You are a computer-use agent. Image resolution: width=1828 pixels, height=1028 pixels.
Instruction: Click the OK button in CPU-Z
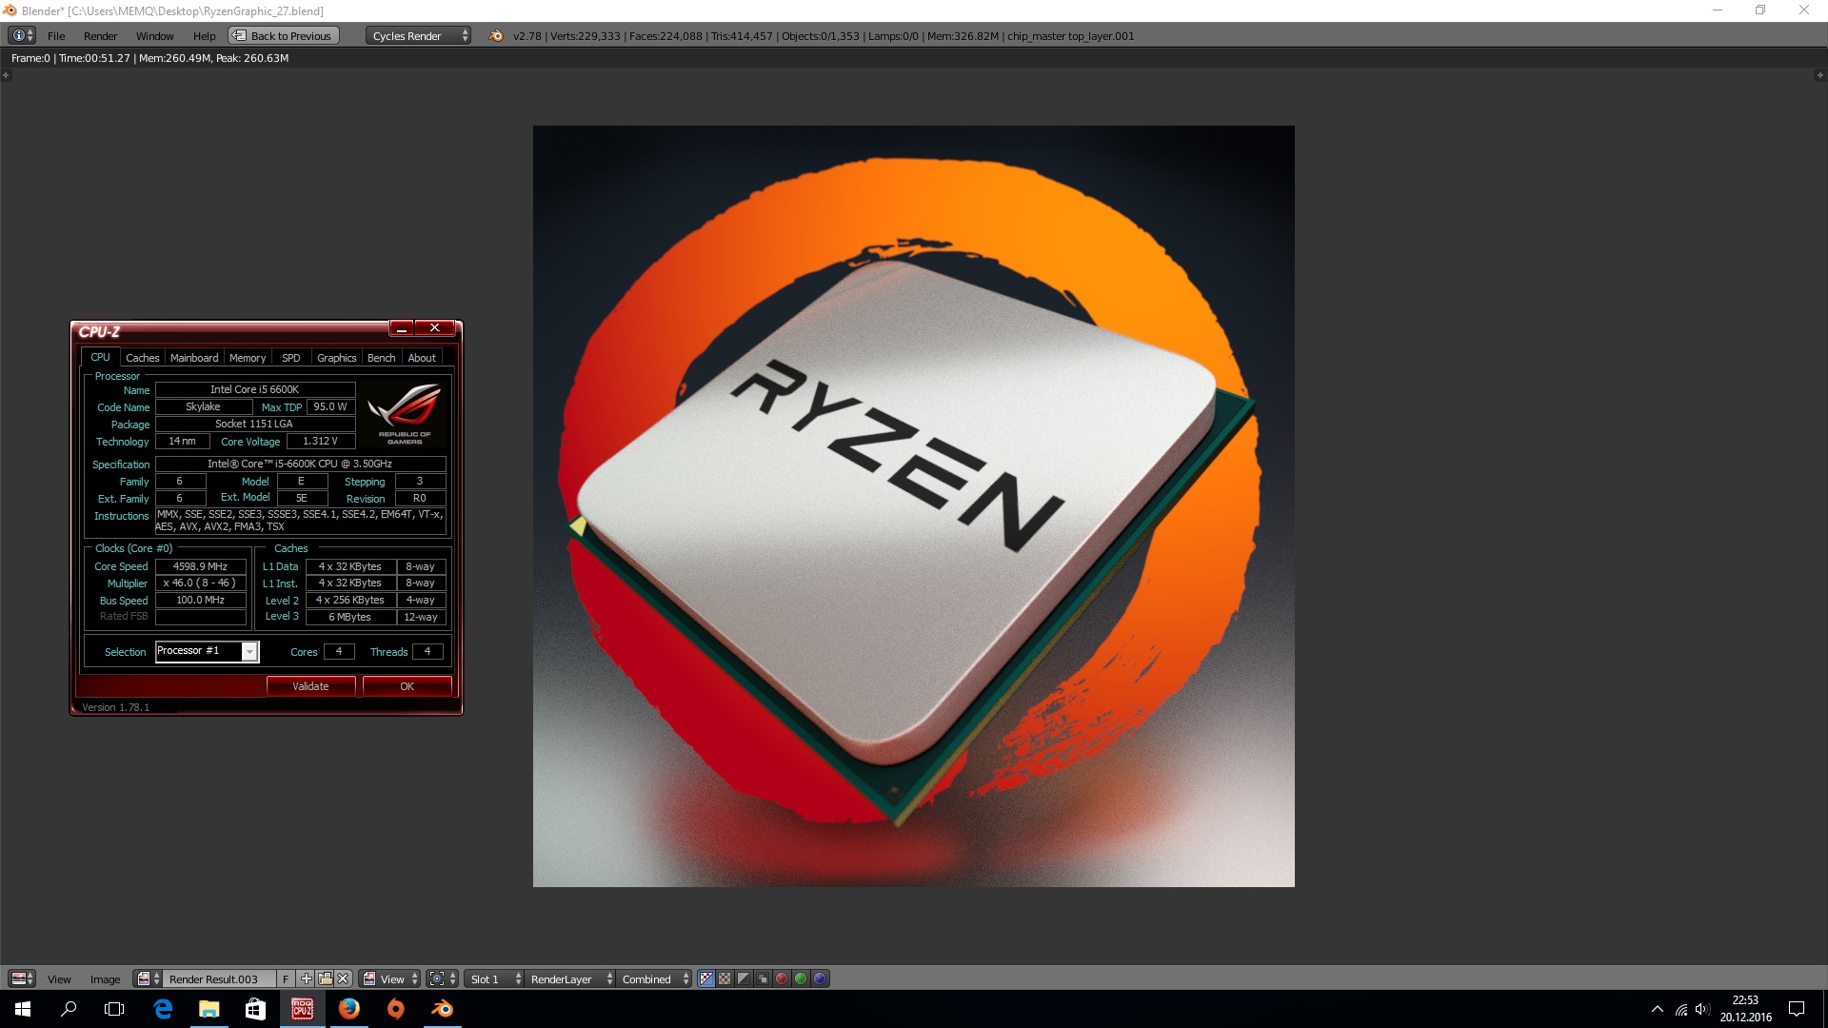[407, 686]
